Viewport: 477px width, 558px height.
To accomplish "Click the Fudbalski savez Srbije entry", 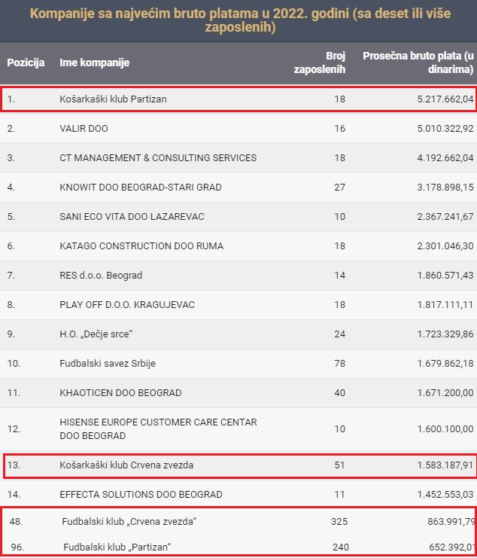I will pos(108,364).
